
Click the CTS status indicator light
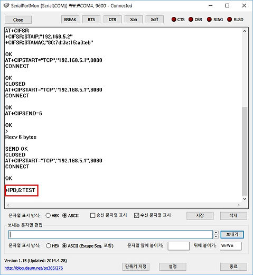coord(174,20)
